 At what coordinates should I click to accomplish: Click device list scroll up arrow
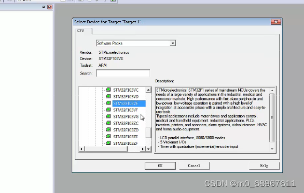pos(148,90)
